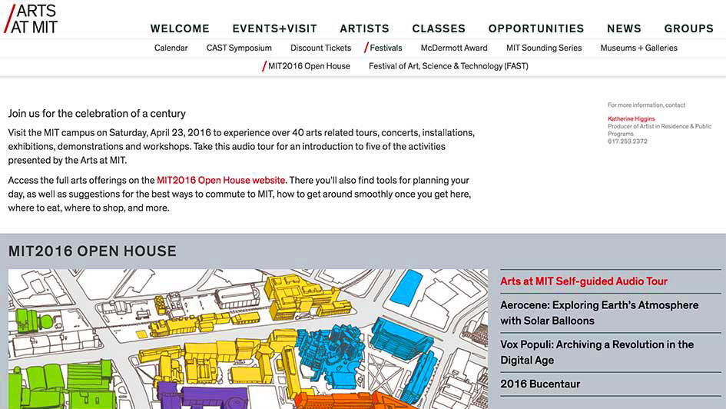Screen dimensions: 726x409
Task: Follow the MIT2016 Open House website link
Action: tap(221, 180)
